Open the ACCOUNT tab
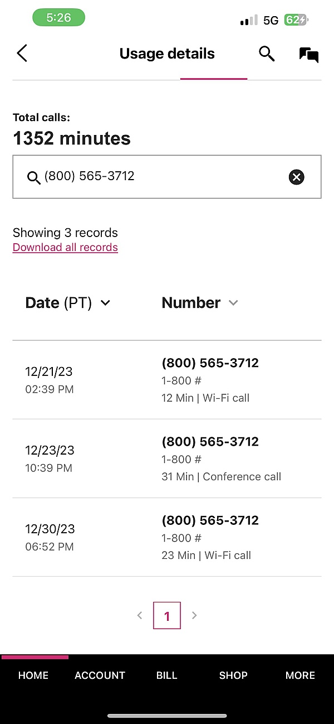 pyautogui.click(x=100, y=675)
